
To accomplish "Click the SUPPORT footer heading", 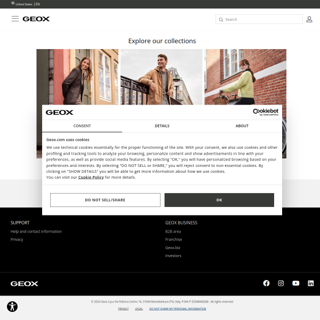I will click(x=20, y=222).
